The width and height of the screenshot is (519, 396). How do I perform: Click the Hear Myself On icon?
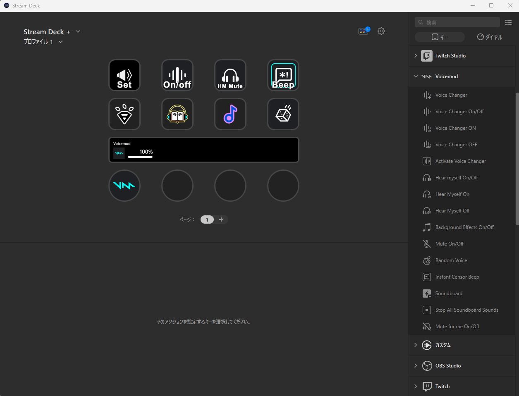pos(427,194)
